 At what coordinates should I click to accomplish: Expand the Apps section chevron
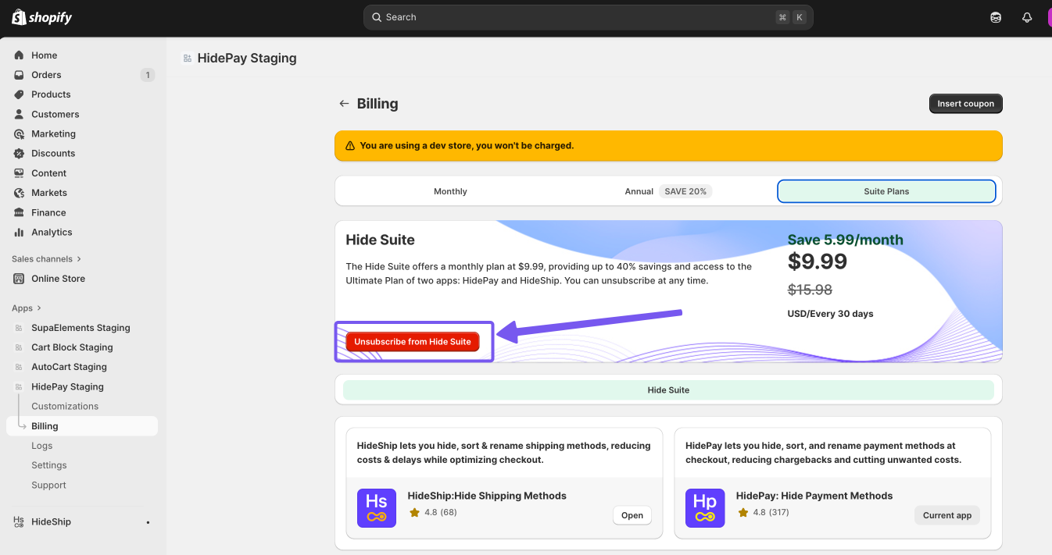coord(39,308)
